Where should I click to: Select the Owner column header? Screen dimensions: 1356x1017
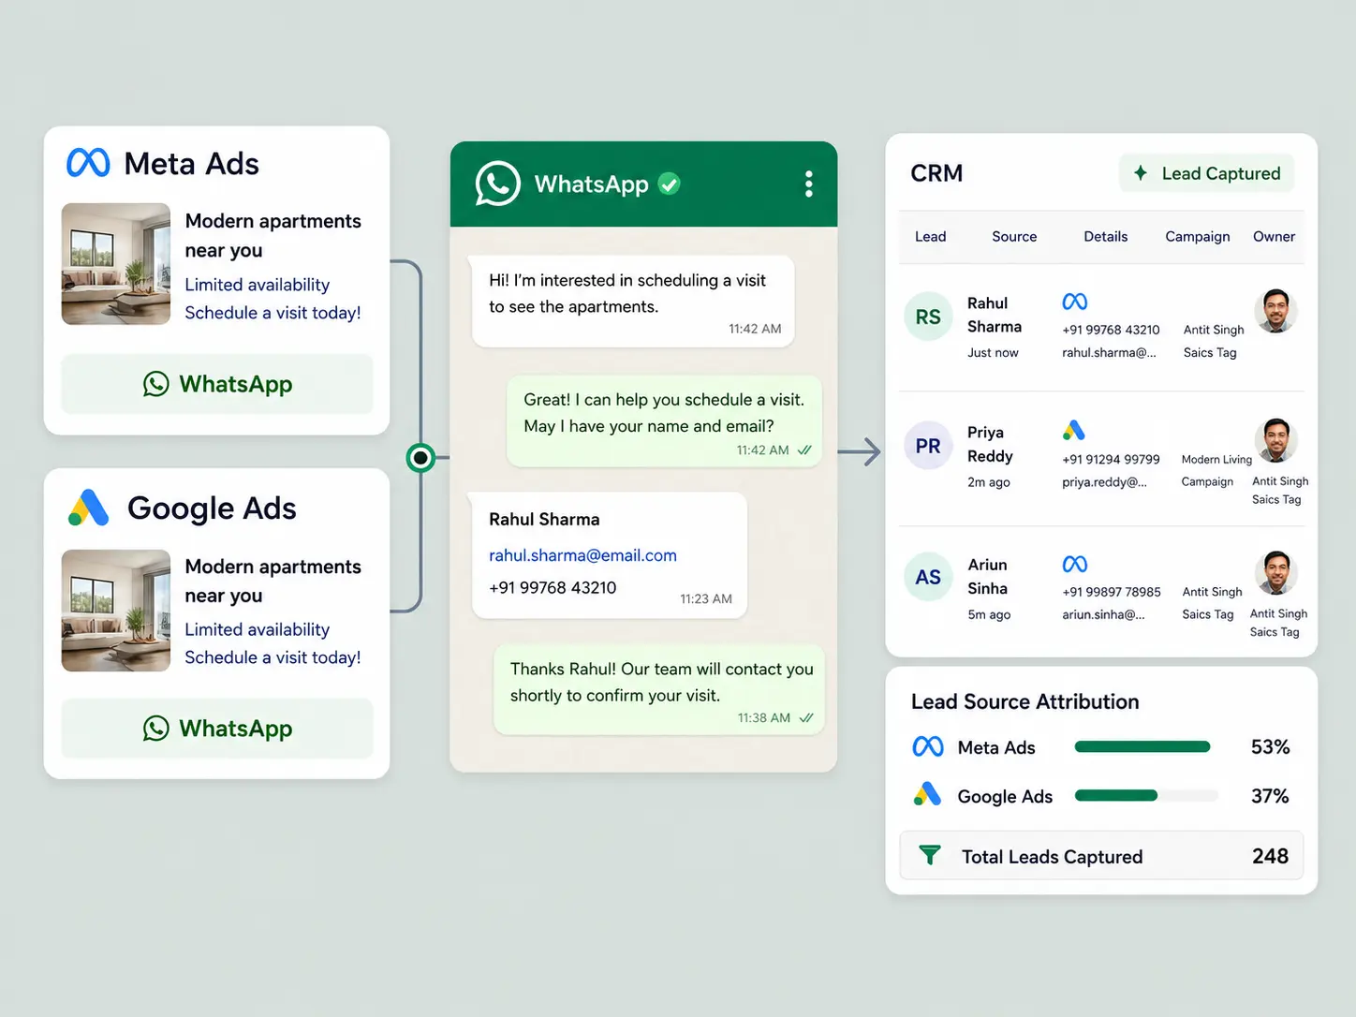[x=1274, y=236]
